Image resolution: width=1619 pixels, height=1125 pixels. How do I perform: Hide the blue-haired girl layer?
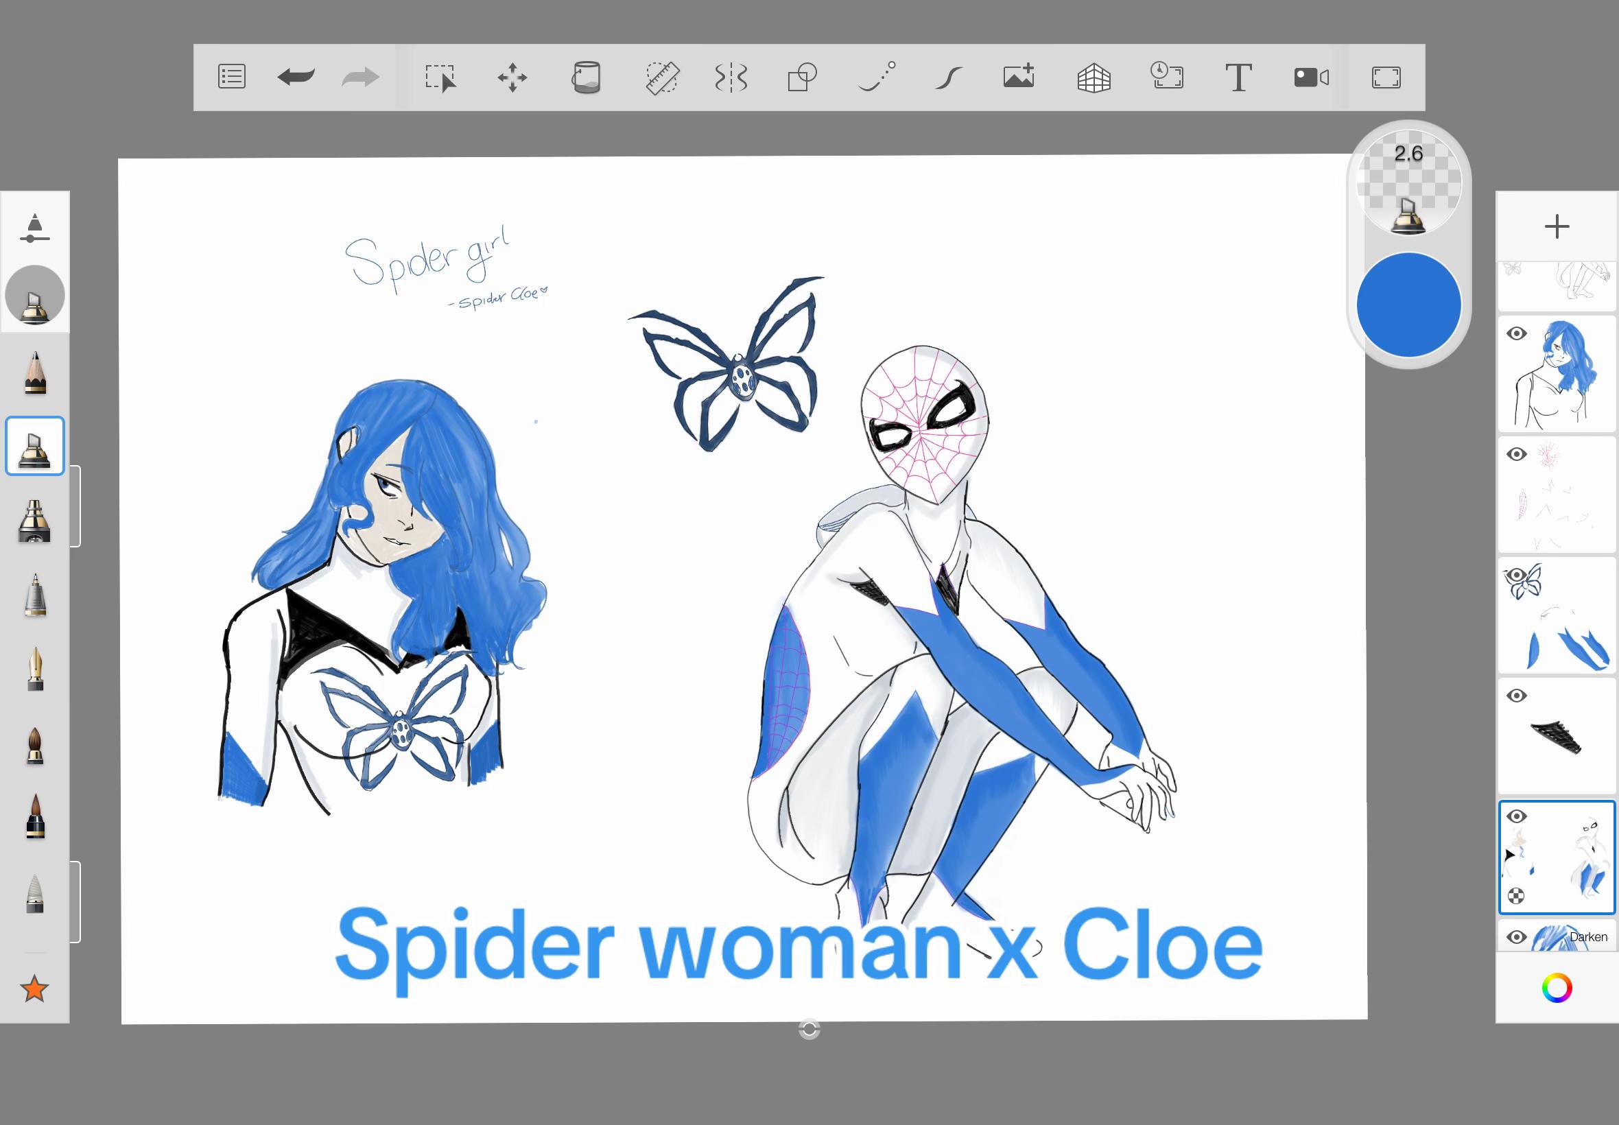[1517, 333]
